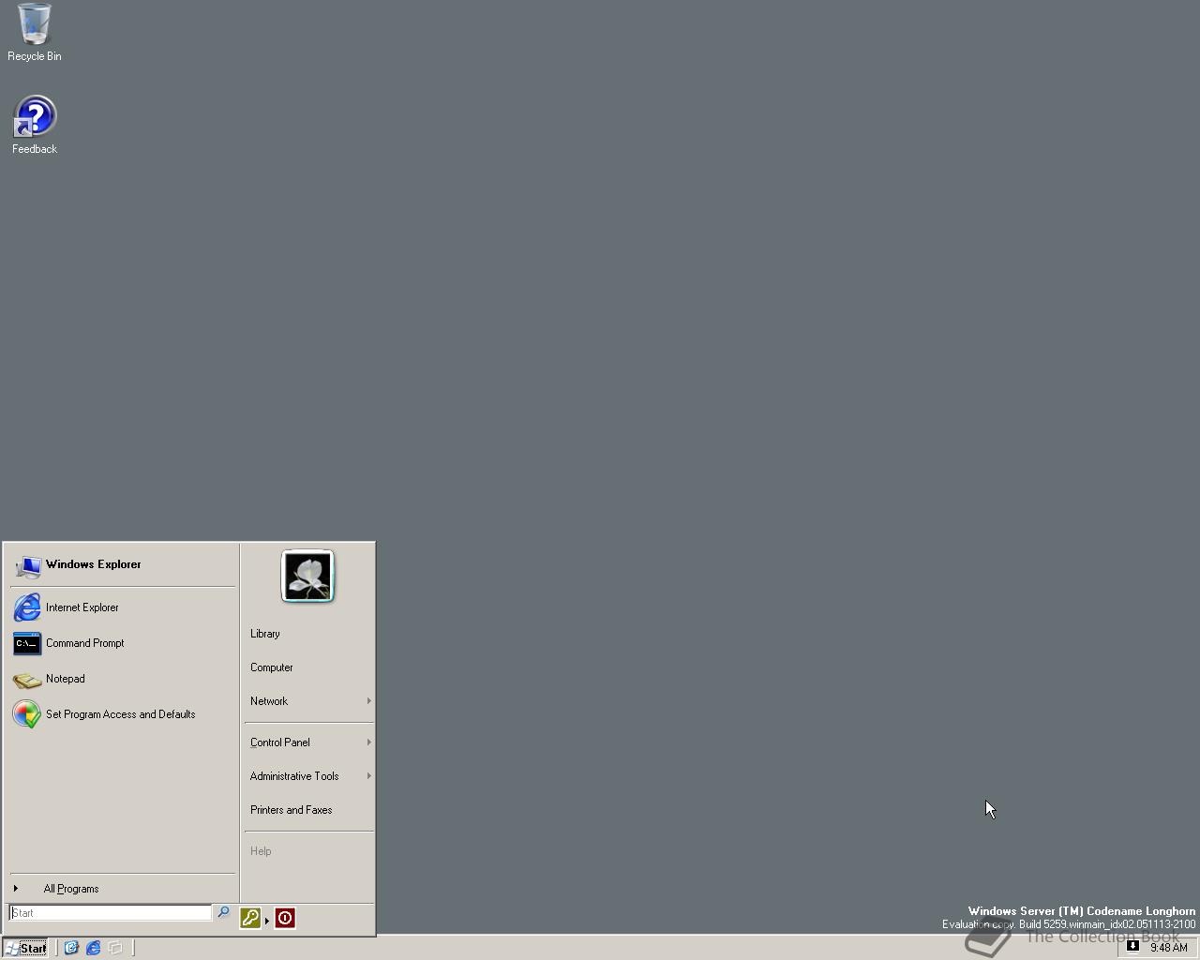
Task: Click the red power button
Action: (285, 918)
